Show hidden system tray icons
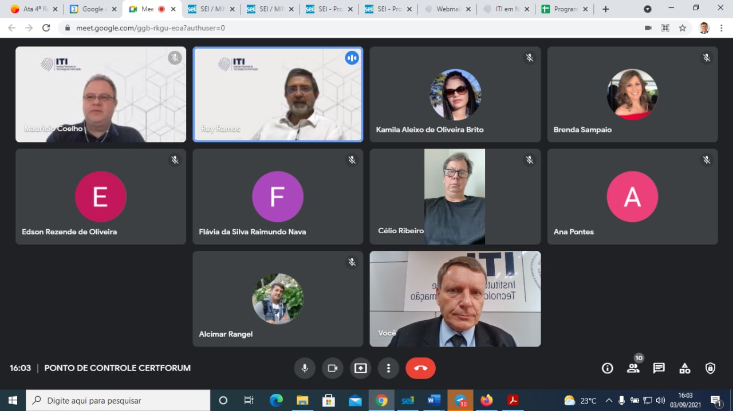 click(x=609, y=400)
